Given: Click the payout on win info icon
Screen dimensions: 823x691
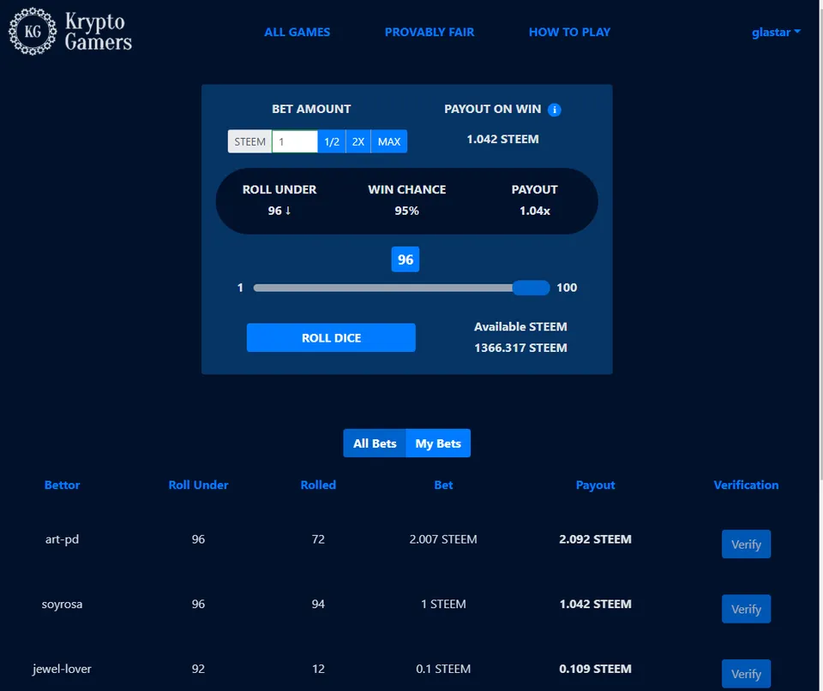Looking at the screenshot, I should pos(555,110).
